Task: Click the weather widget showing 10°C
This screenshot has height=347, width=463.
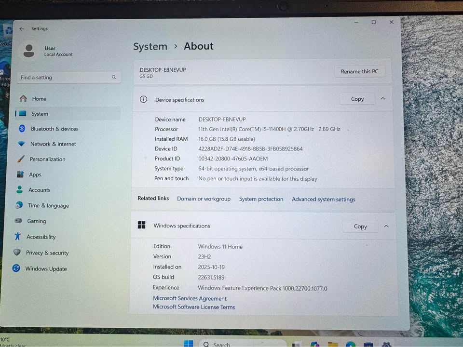Action: (x=13, y=342)
